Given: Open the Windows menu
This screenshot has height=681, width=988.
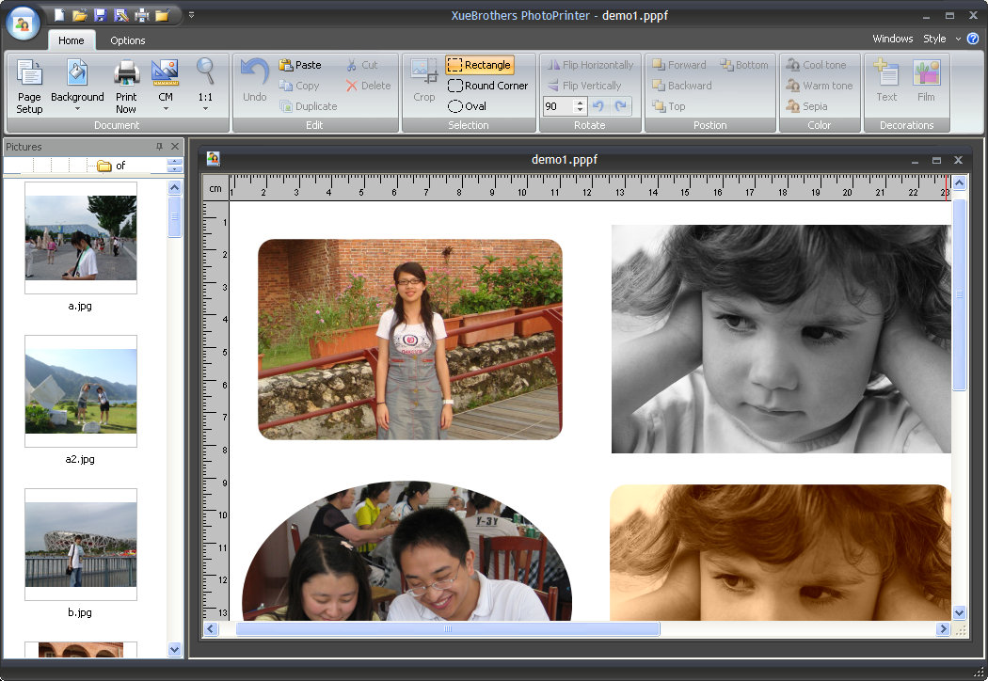Looking at the screenshot, I should (893, 39).
